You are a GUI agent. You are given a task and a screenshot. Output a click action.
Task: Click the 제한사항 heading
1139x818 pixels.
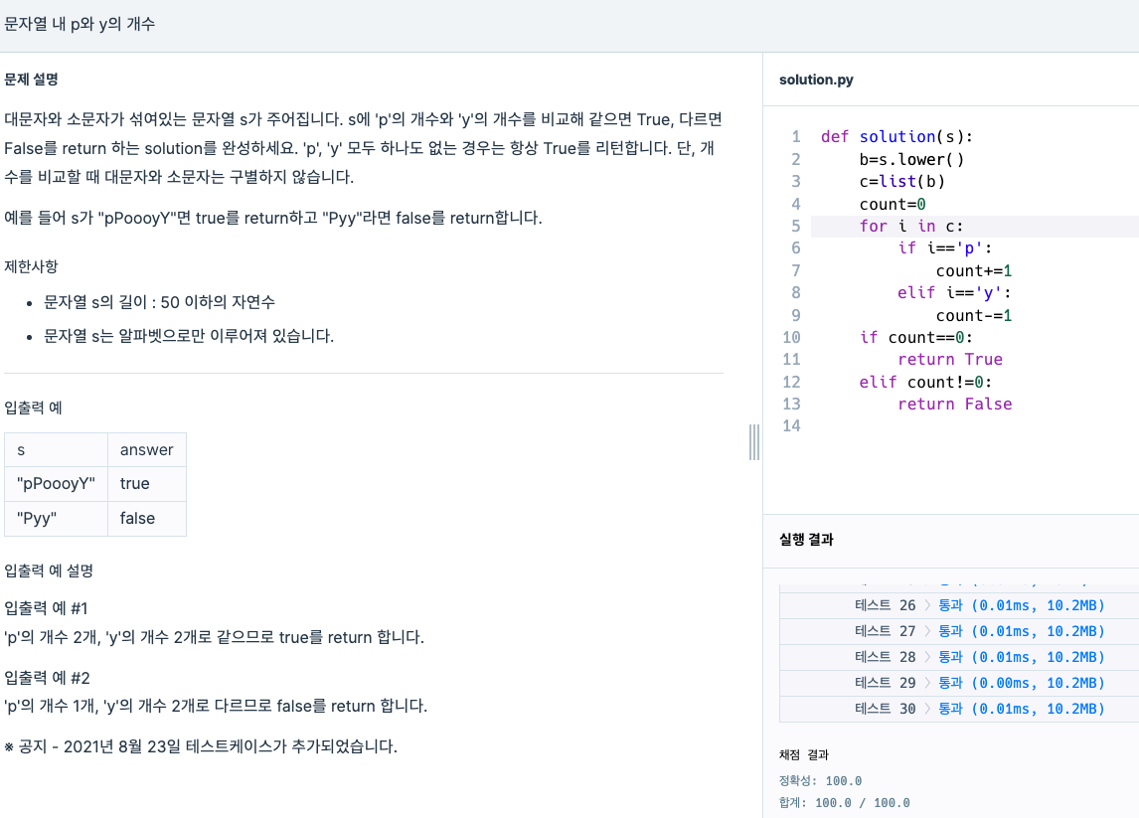pyautogui.click(x=31, y=266)
